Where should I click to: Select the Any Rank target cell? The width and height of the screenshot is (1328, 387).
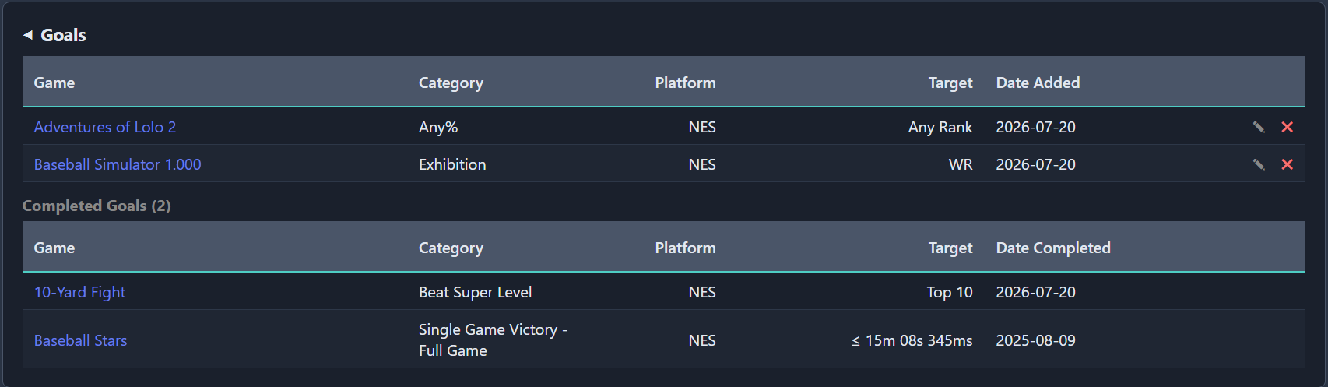pyautogui.click(x=940, y=127)
